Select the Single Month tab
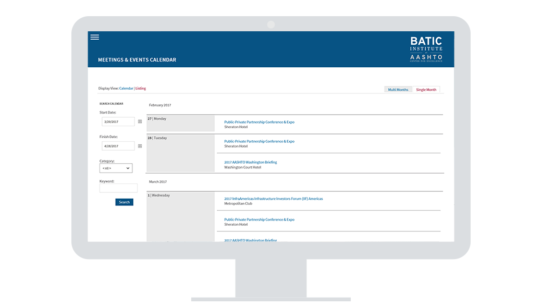Screen dimensions: 542x306 [x=426, y=90]
